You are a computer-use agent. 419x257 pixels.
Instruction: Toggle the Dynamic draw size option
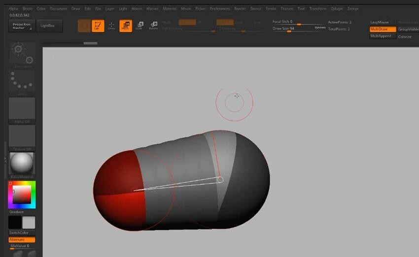pos(320,28)
